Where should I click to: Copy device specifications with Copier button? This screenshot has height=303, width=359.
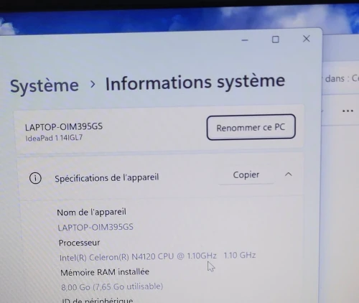(x=246, y=175)
